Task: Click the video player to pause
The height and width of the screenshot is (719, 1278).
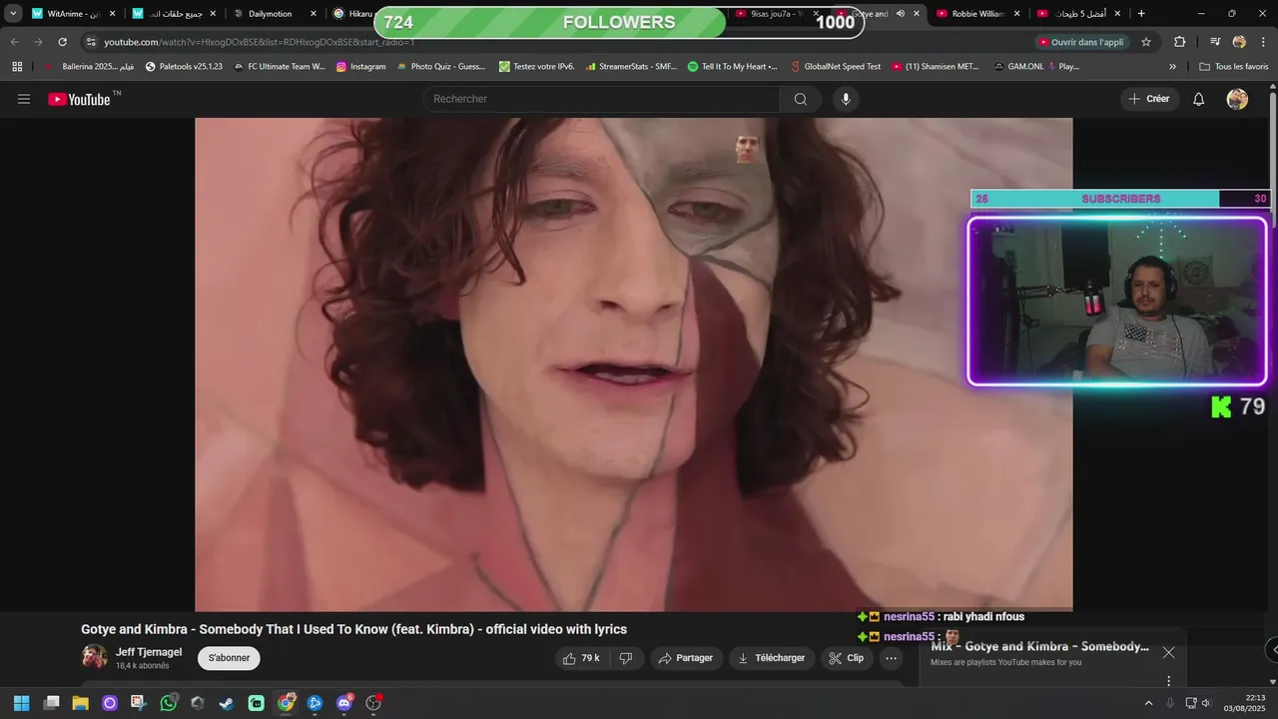Action: (633, 364)
